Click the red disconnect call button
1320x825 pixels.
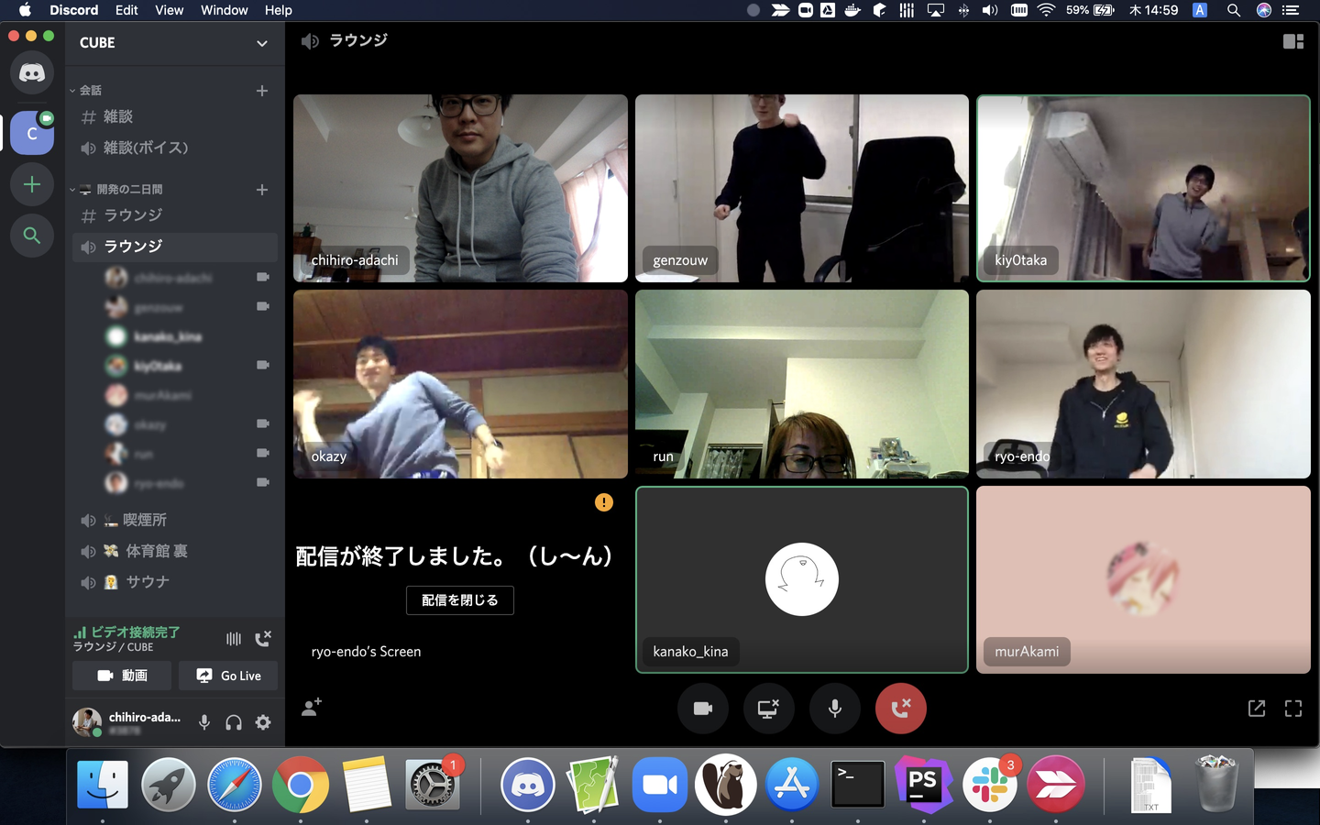tap(900, 708)
